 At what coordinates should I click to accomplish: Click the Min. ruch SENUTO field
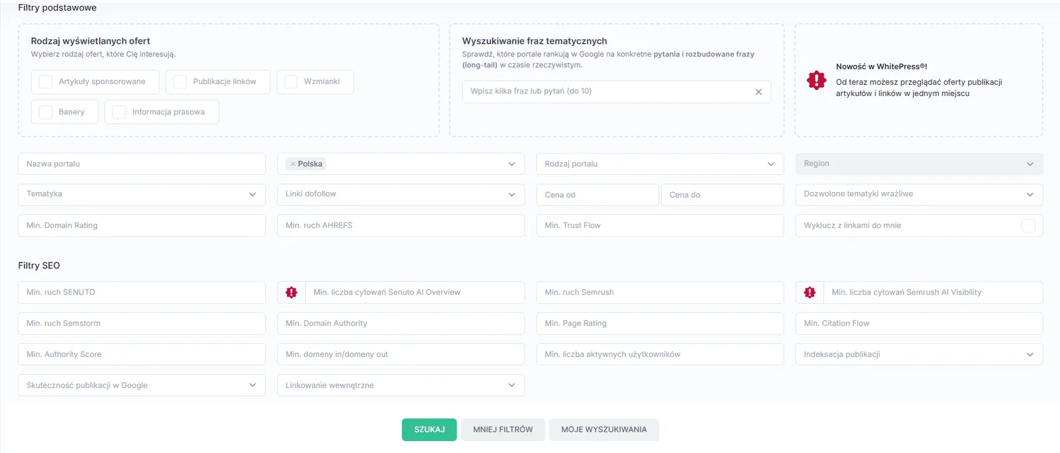point(142,292)
